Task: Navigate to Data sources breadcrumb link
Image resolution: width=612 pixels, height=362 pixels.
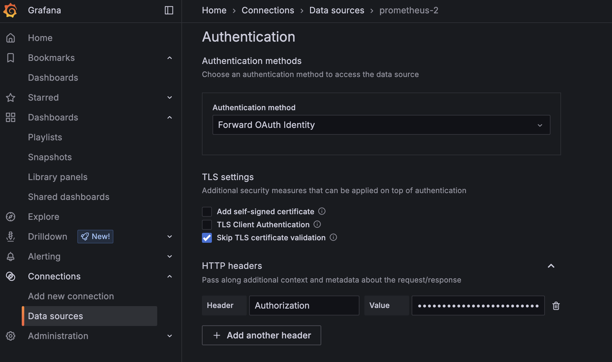Action: coord(336,10)
